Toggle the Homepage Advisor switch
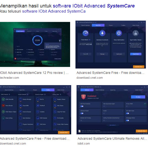 [x=127, y=120]
